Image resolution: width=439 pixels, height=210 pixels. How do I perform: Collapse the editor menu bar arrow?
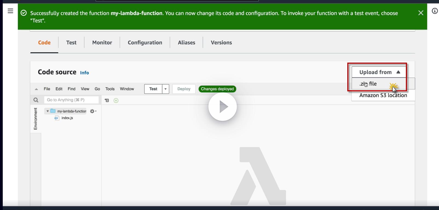pos(36,89)
